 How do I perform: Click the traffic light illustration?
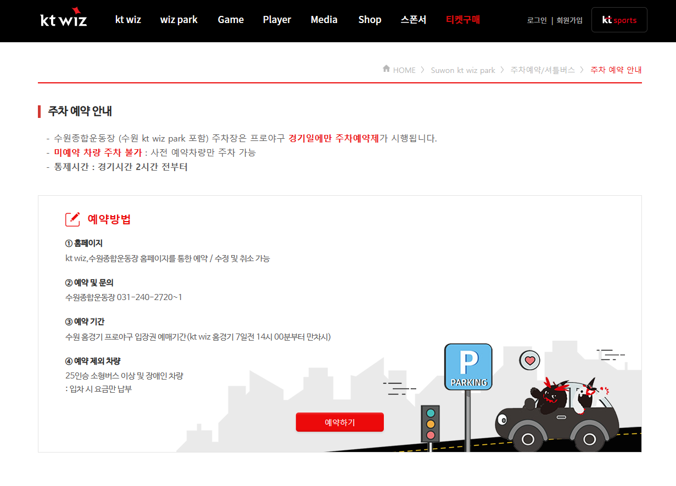click(x=431, y=424)
